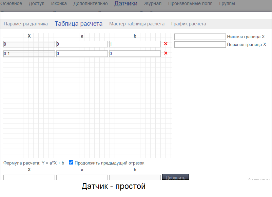Select the 'Таблица расчета' tab
The height and width of the screenshot is (197, 272).
[78, 24]
